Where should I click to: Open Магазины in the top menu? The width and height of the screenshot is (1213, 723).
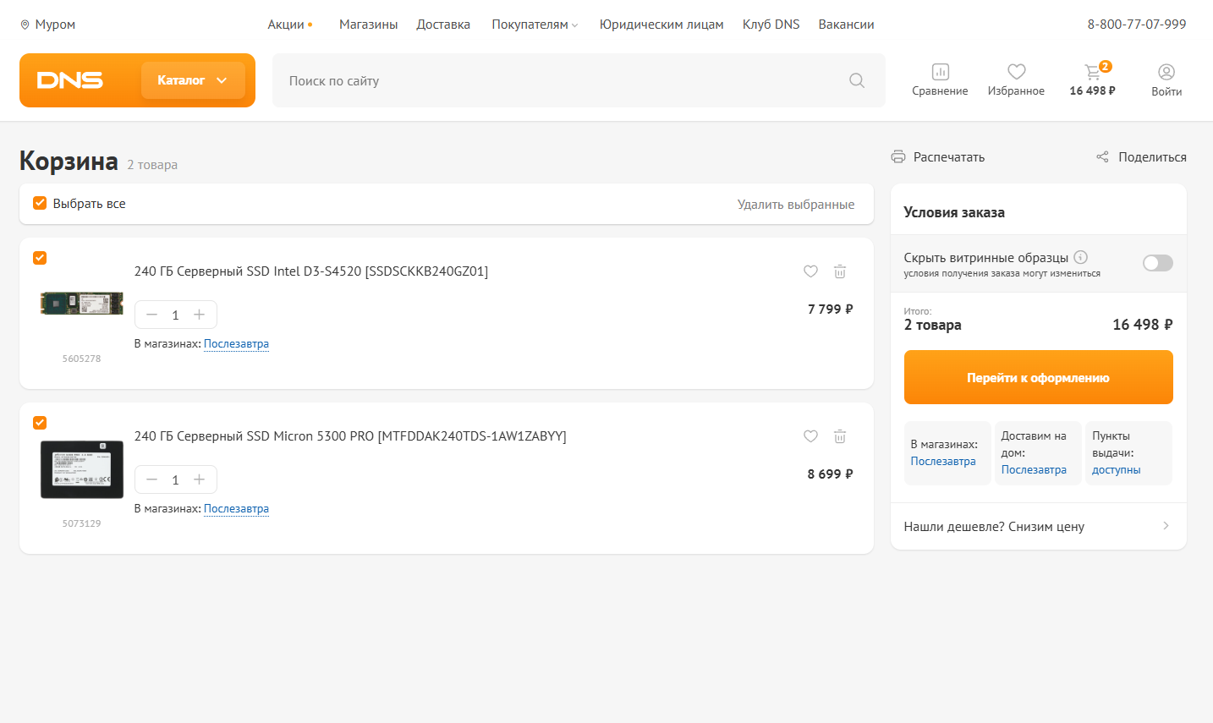368,25
